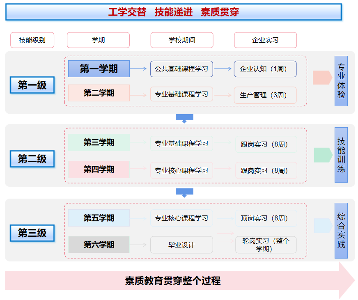Select the 第二级 level box
The image size is (358, 300).
(x=32, y=159)
